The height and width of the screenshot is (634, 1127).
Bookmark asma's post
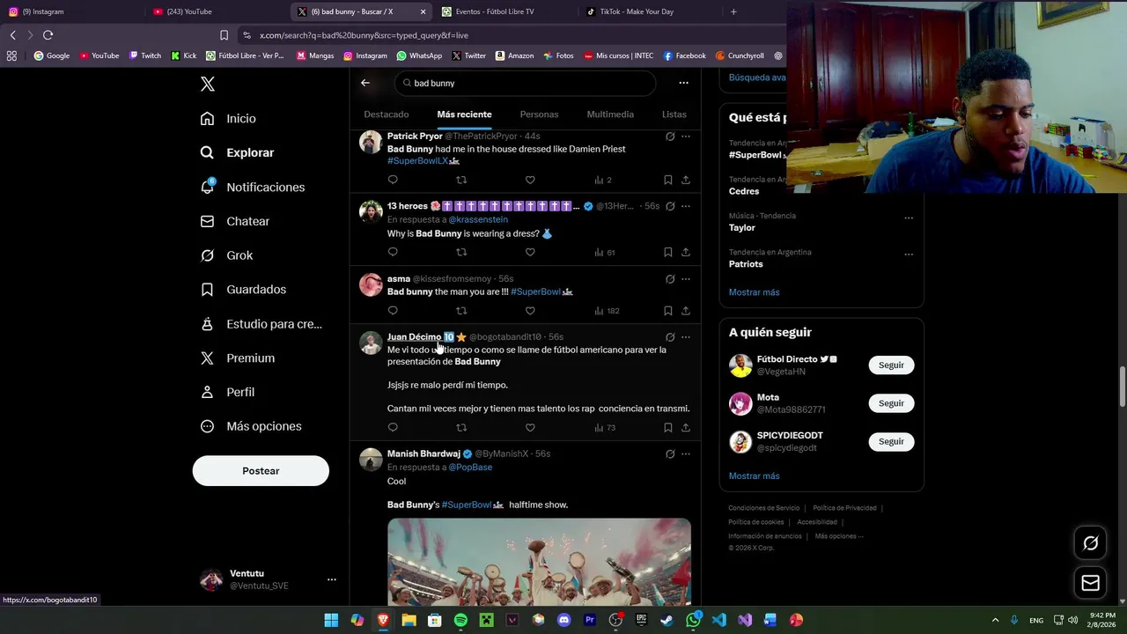tap(668, 310)
